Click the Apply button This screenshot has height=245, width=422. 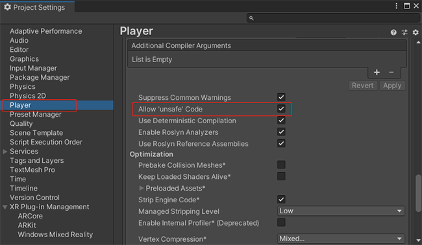(x=392, y=86)
